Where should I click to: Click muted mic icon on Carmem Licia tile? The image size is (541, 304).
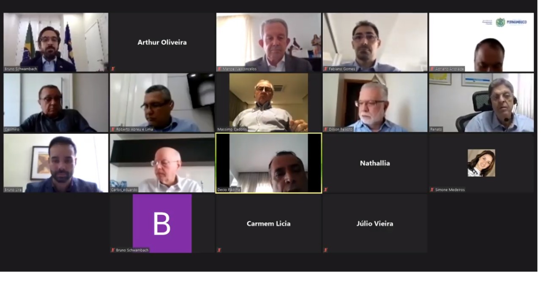pos(219,250)
